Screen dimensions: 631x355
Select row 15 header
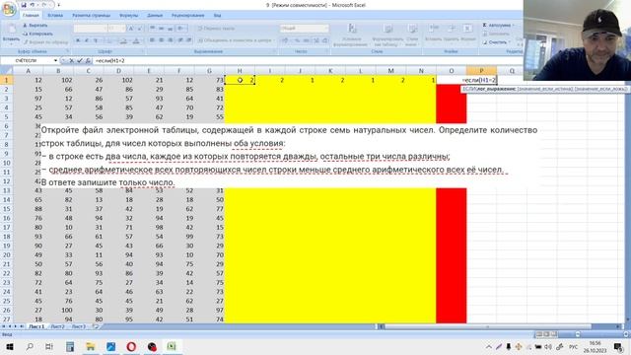(7, 208)
